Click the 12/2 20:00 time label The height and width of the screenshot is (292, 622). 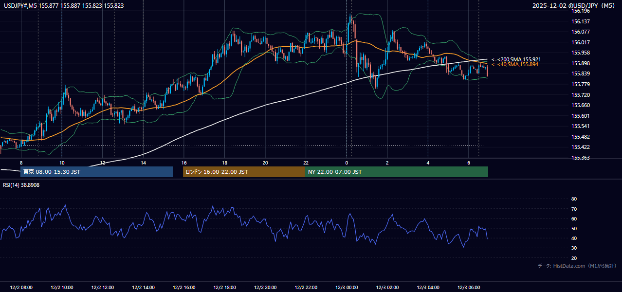point(265,288)
